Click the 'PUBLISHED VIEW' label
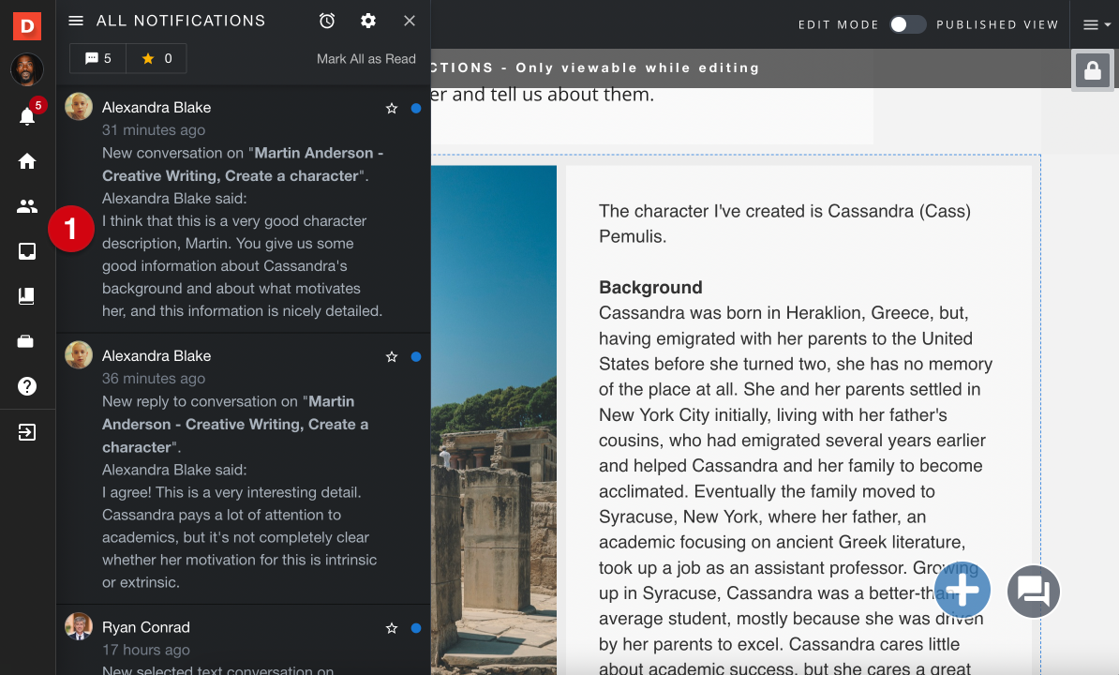 point(997,25)
